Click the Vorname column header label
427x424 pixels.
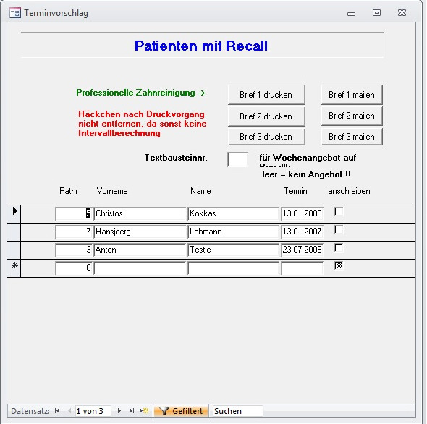point(112,191)
